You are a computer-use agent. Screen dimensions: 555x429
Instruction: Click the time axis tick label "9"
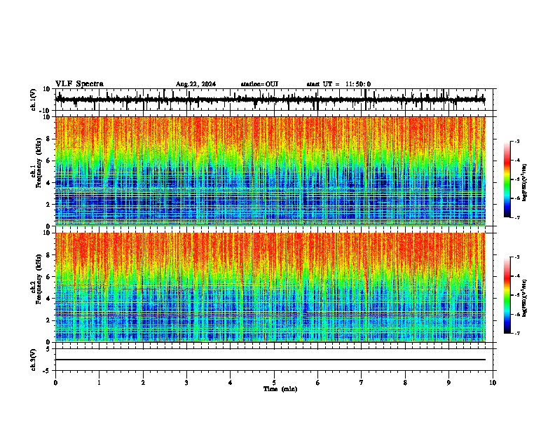pos(448,383)
